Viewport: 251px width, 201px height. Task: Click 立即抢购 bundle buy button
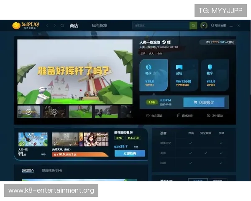tap(130, 153)
